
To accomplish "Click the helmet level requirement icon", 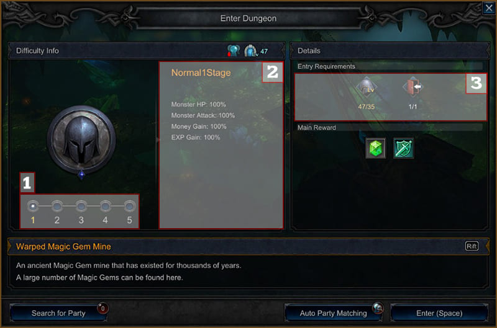I will pyautogui.click(x=367, y=86).
